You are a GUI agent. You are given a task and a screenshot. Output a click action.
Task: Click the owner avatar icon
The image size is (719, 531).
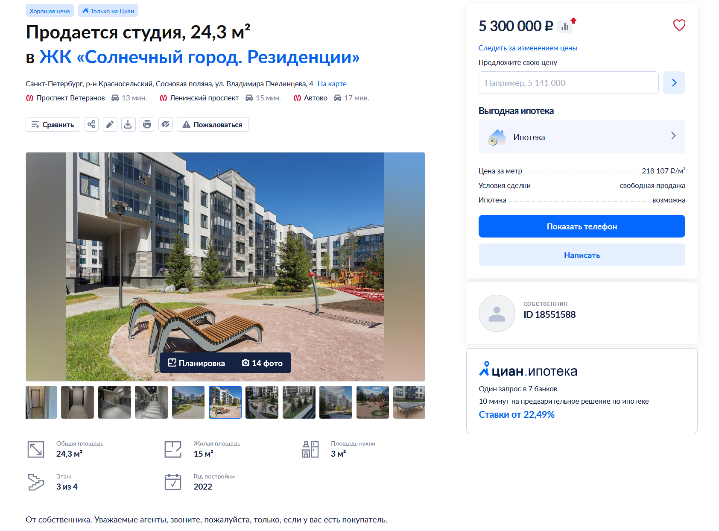pyautogui.click(x=497, y=313)
